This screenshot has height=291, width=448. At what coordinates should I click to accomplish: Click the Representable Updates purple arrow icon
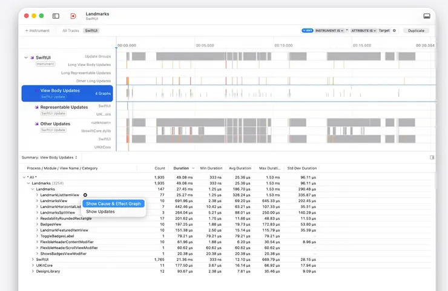coord(36,107)
